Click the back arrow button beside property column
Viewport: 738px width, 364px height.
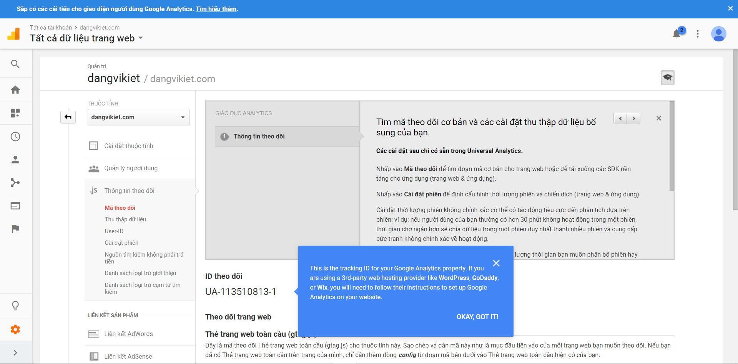[68, 117]
